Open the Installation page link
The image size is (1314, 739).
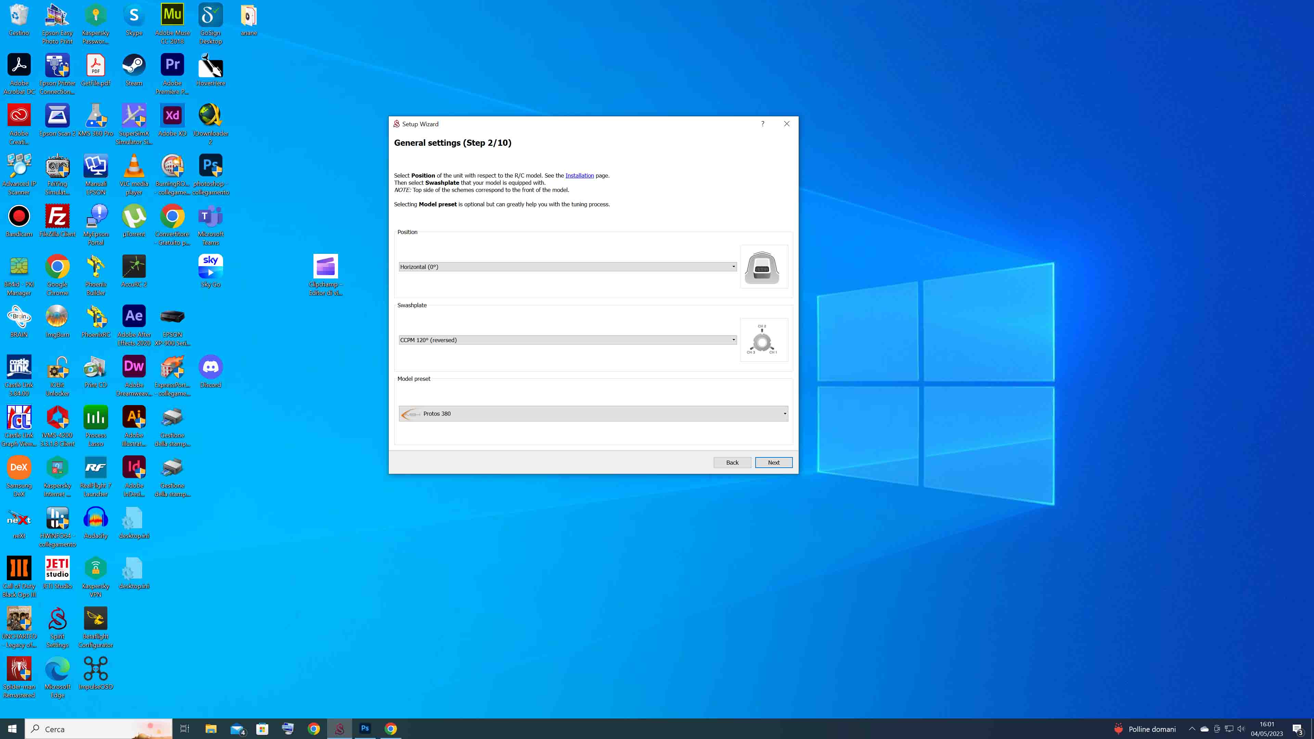tap(579, 176)
